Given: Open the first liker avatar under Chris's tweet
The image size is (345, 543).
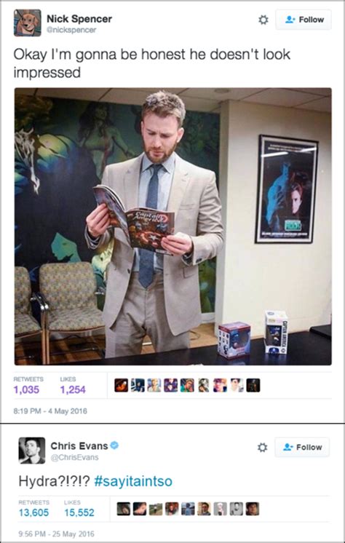Looking at the screenshot, I should 124,509.
